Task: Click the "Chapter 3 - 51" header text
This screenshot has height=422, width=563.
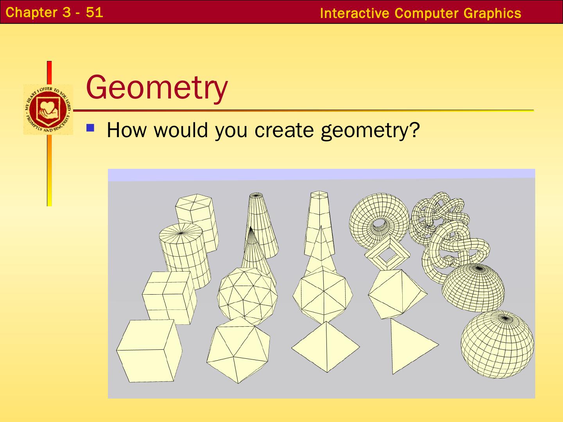Action: click(x=55, y=13)
